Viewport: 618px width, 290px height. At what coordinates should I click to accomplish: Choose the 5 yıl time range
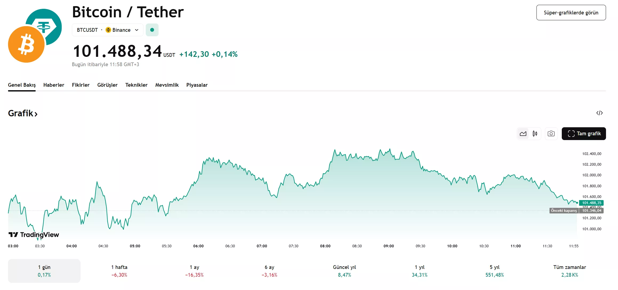click(494, 271)
